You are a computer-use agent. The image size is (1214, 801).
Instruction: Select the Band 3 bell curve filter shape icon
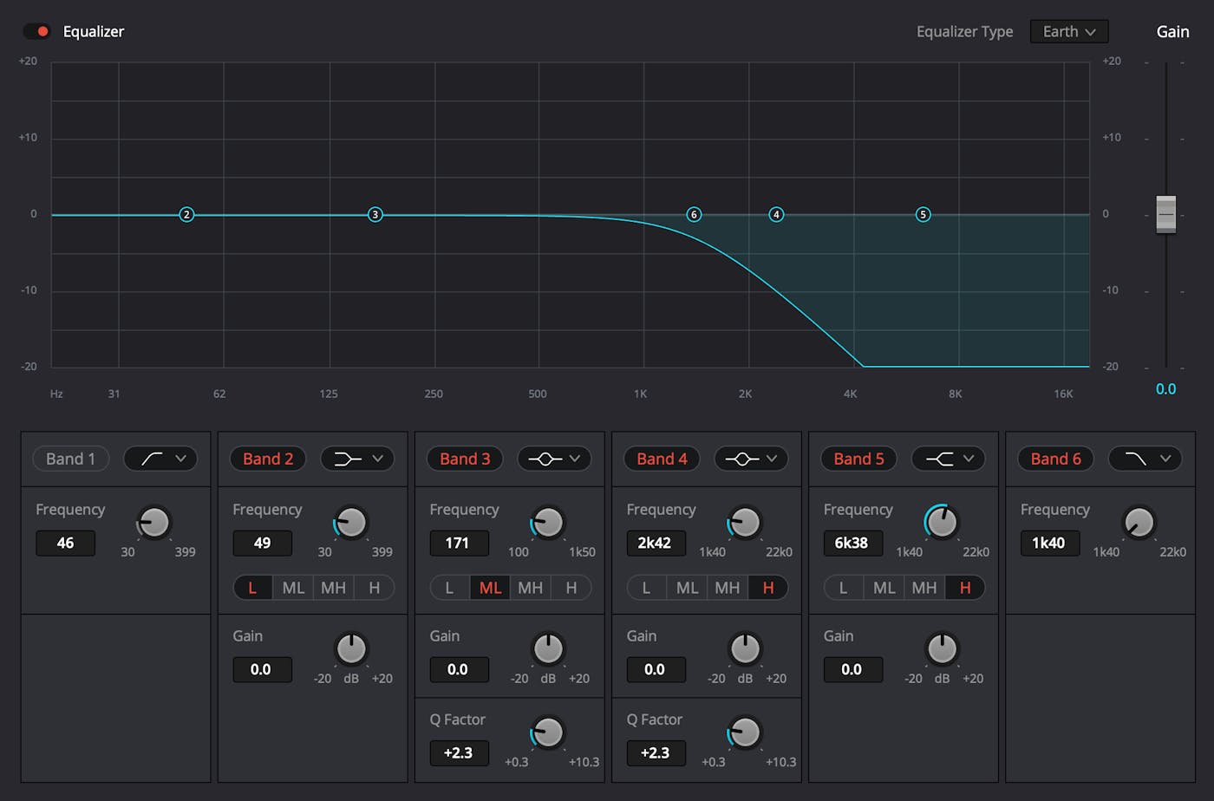point(547,459)
